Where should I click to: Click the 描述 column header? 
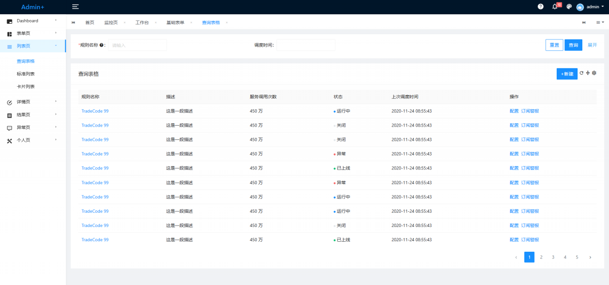tap(170, 97)
